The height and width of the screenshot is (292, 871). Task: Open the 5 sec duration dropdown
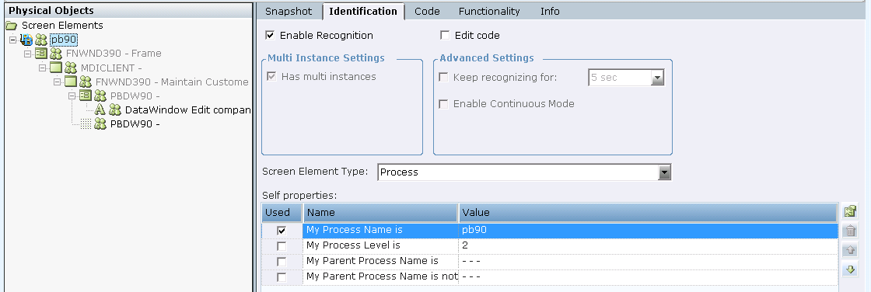658,78
